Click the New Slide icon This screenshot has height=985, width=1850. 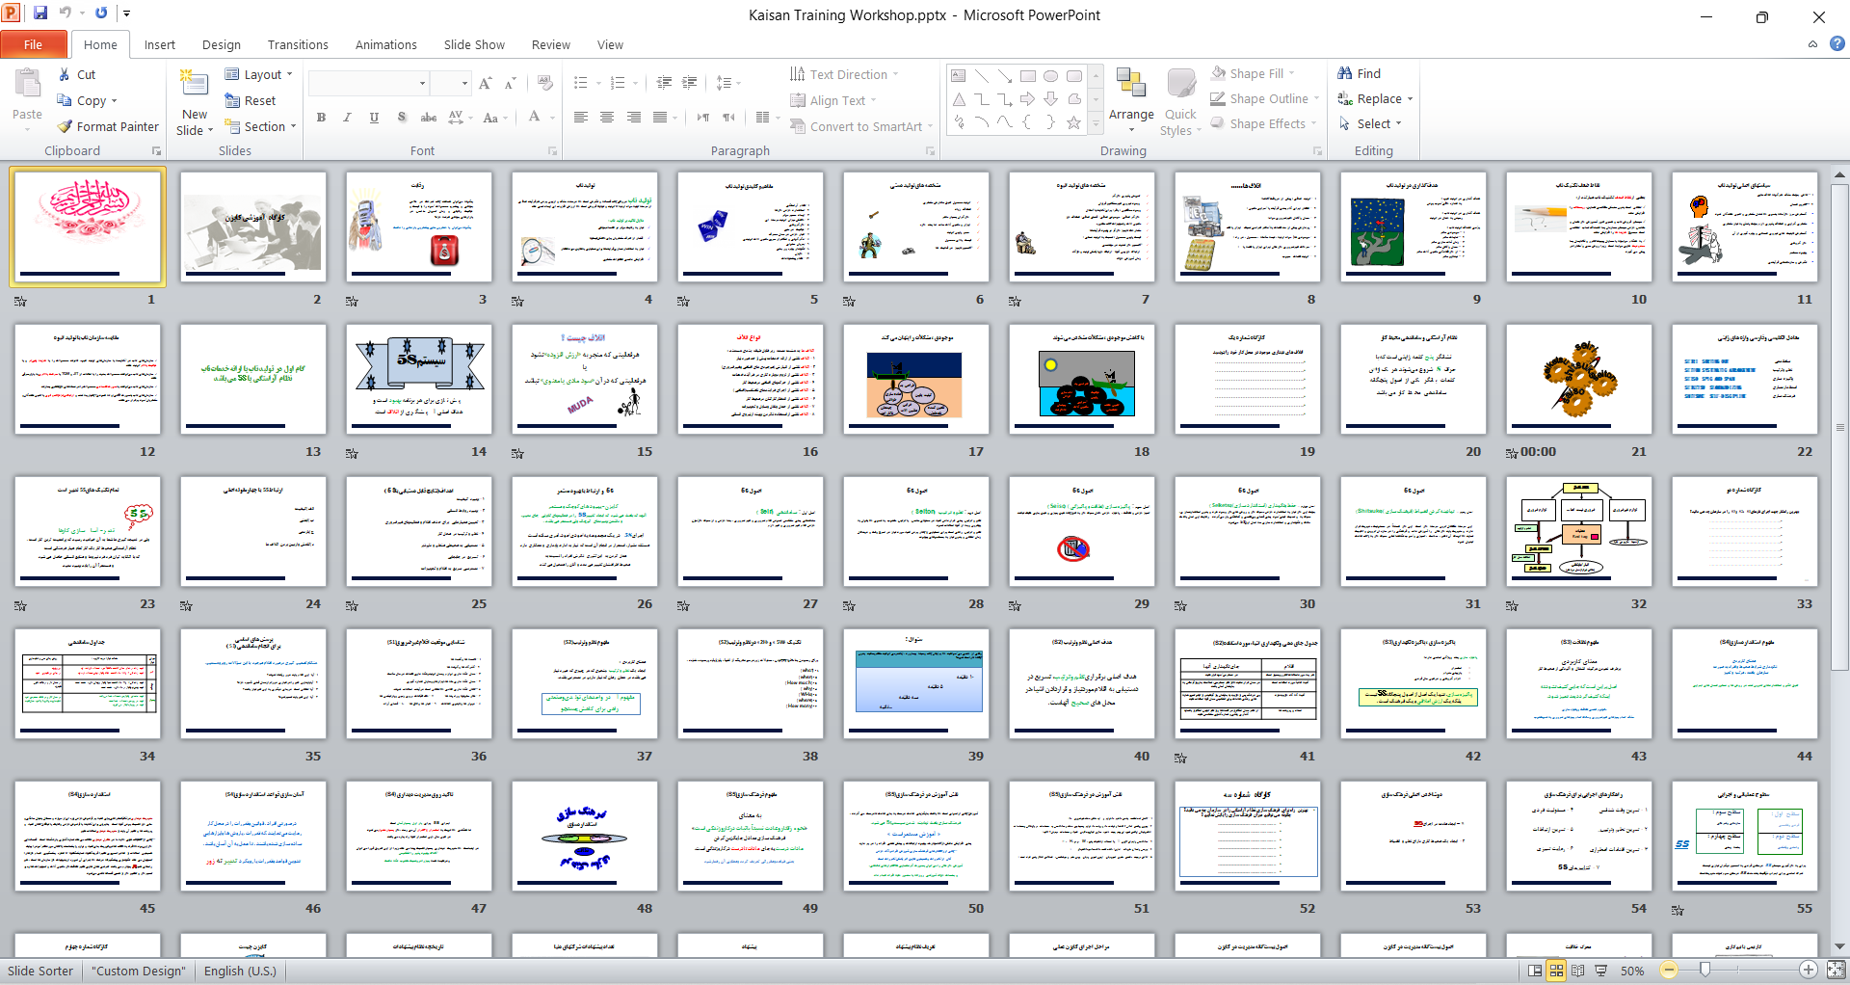point(195,85)
